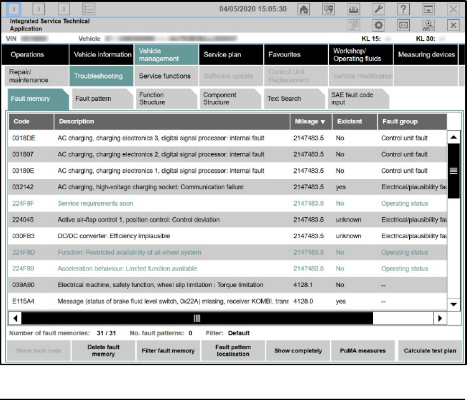Open the Service plan tab

[x=231, y=55]
